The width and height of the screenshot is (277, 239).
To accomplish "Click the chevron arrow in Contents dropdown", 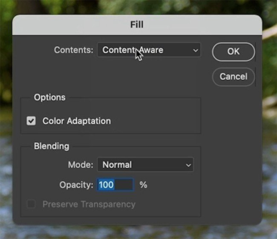I will [x=196, y=50].
